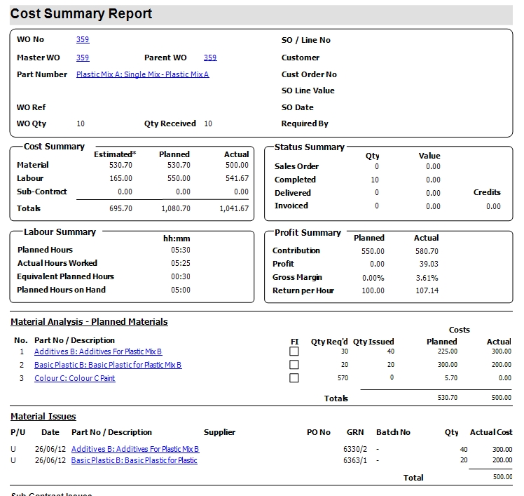Open Basic Plastic B link in Planned Materials
This screenshot has width=524, height=496.
point(108,365)
